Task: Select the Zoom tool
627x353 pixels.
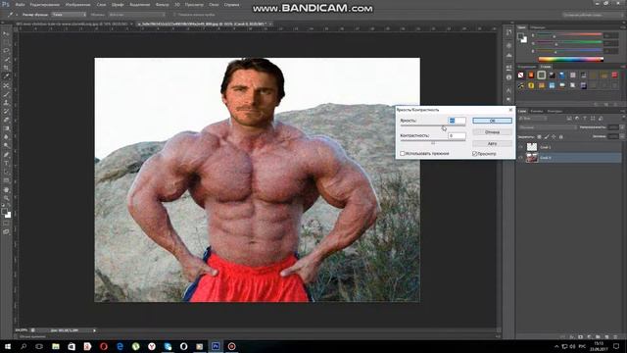Action: tap(6, 198)
